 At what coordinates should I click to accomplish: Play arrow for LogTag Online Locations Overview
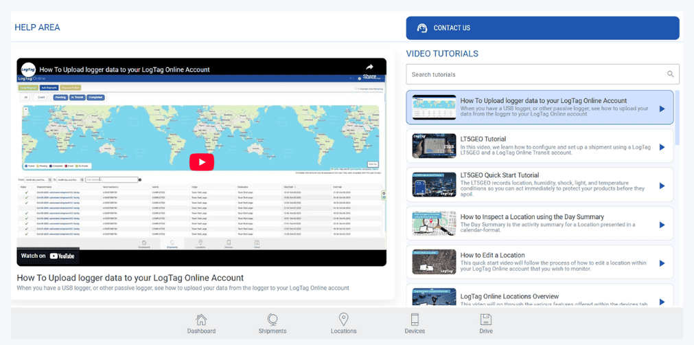point(662,302)
